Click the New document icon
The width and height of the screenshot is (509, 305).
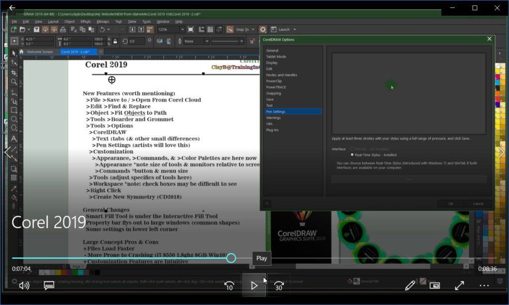pos(13,29)
